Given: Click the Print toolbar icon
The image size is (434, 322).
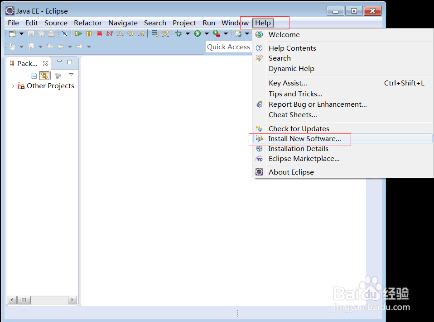Looking at the screenshot, I should (52, 34).
